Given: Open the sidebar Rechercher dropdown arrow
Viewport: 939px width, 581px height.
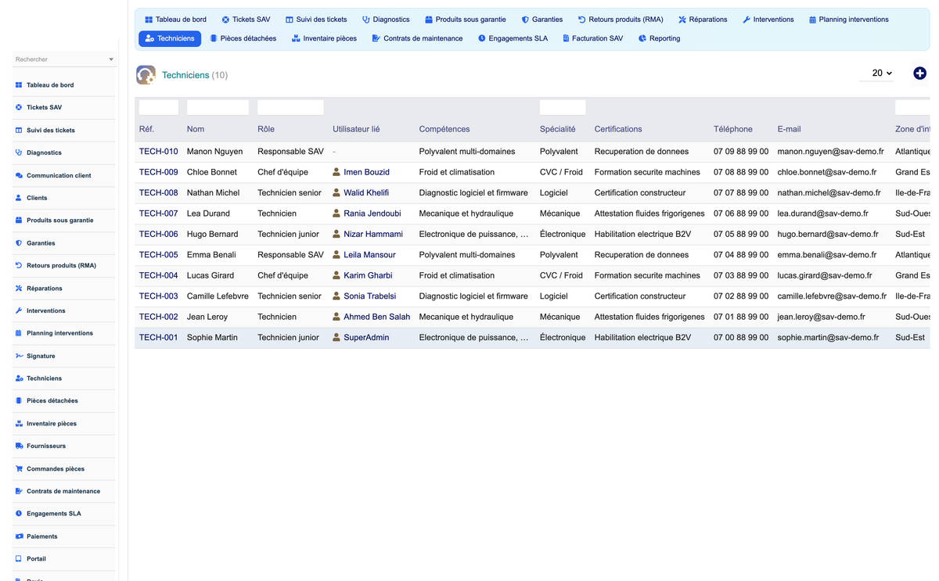Looking at the screenshot, I should tap(111, 59).
